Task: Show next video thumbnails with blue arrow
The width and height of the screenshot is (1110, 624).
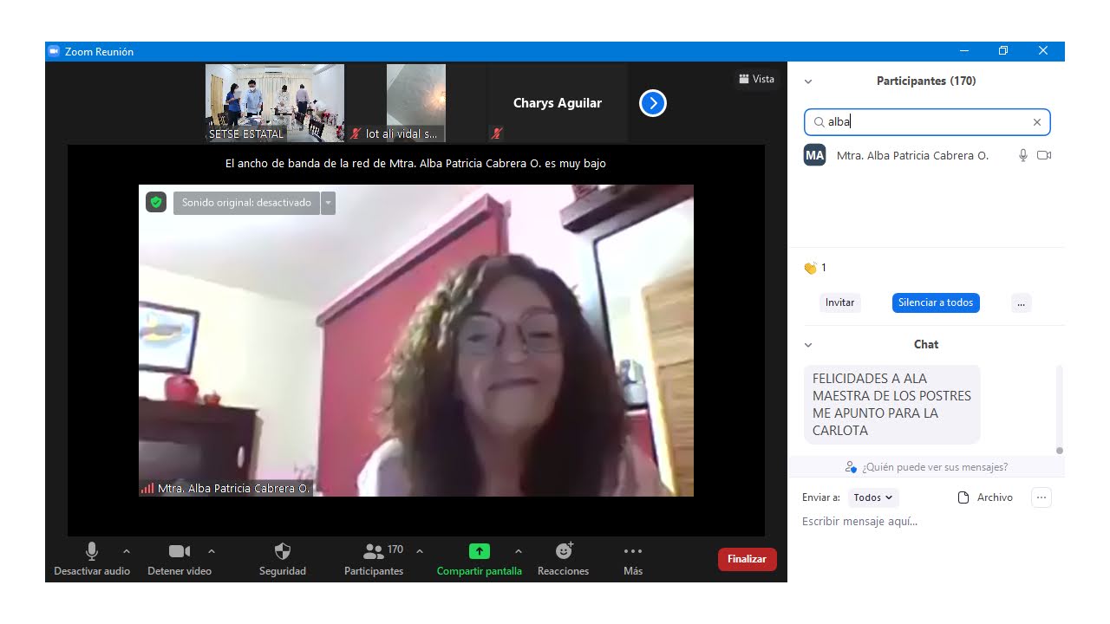Action: pyautogui.click(x=652, y=103)
